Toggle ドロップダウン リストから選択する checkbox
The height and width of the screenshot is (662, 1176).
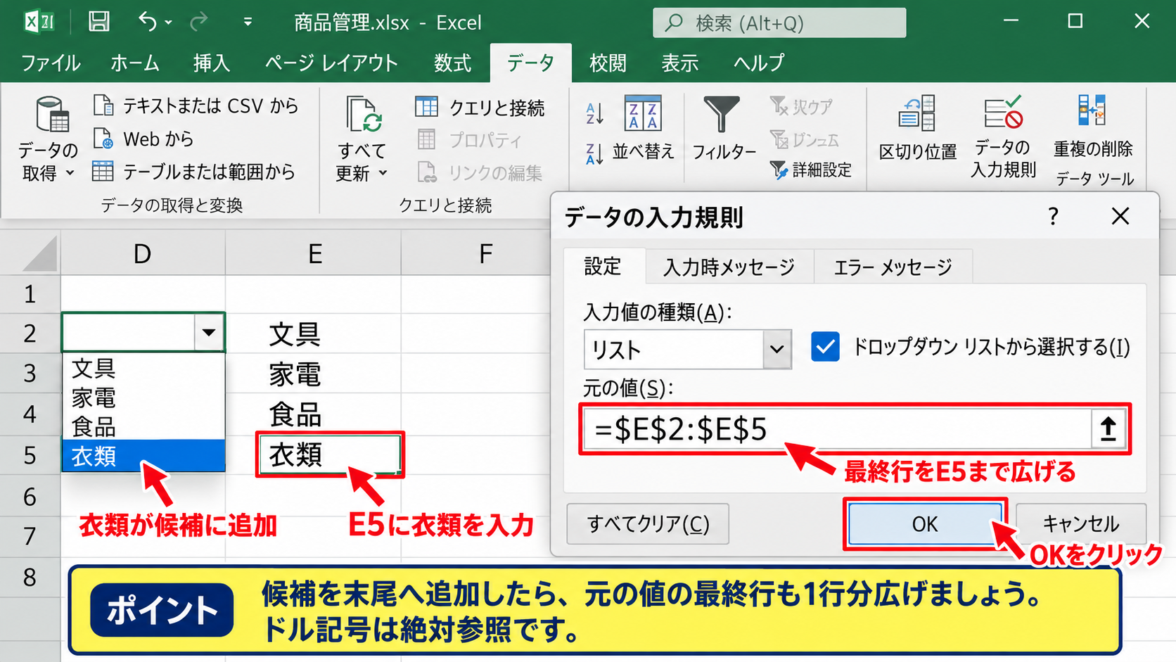tap(825, 347)
